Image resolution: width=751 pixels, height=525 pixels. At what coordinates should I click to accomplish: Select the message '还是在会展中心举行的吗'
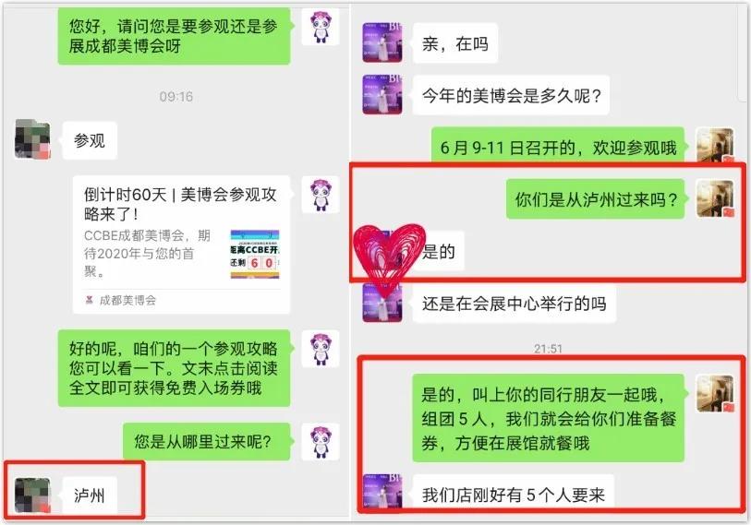click(x=514, y=303)
